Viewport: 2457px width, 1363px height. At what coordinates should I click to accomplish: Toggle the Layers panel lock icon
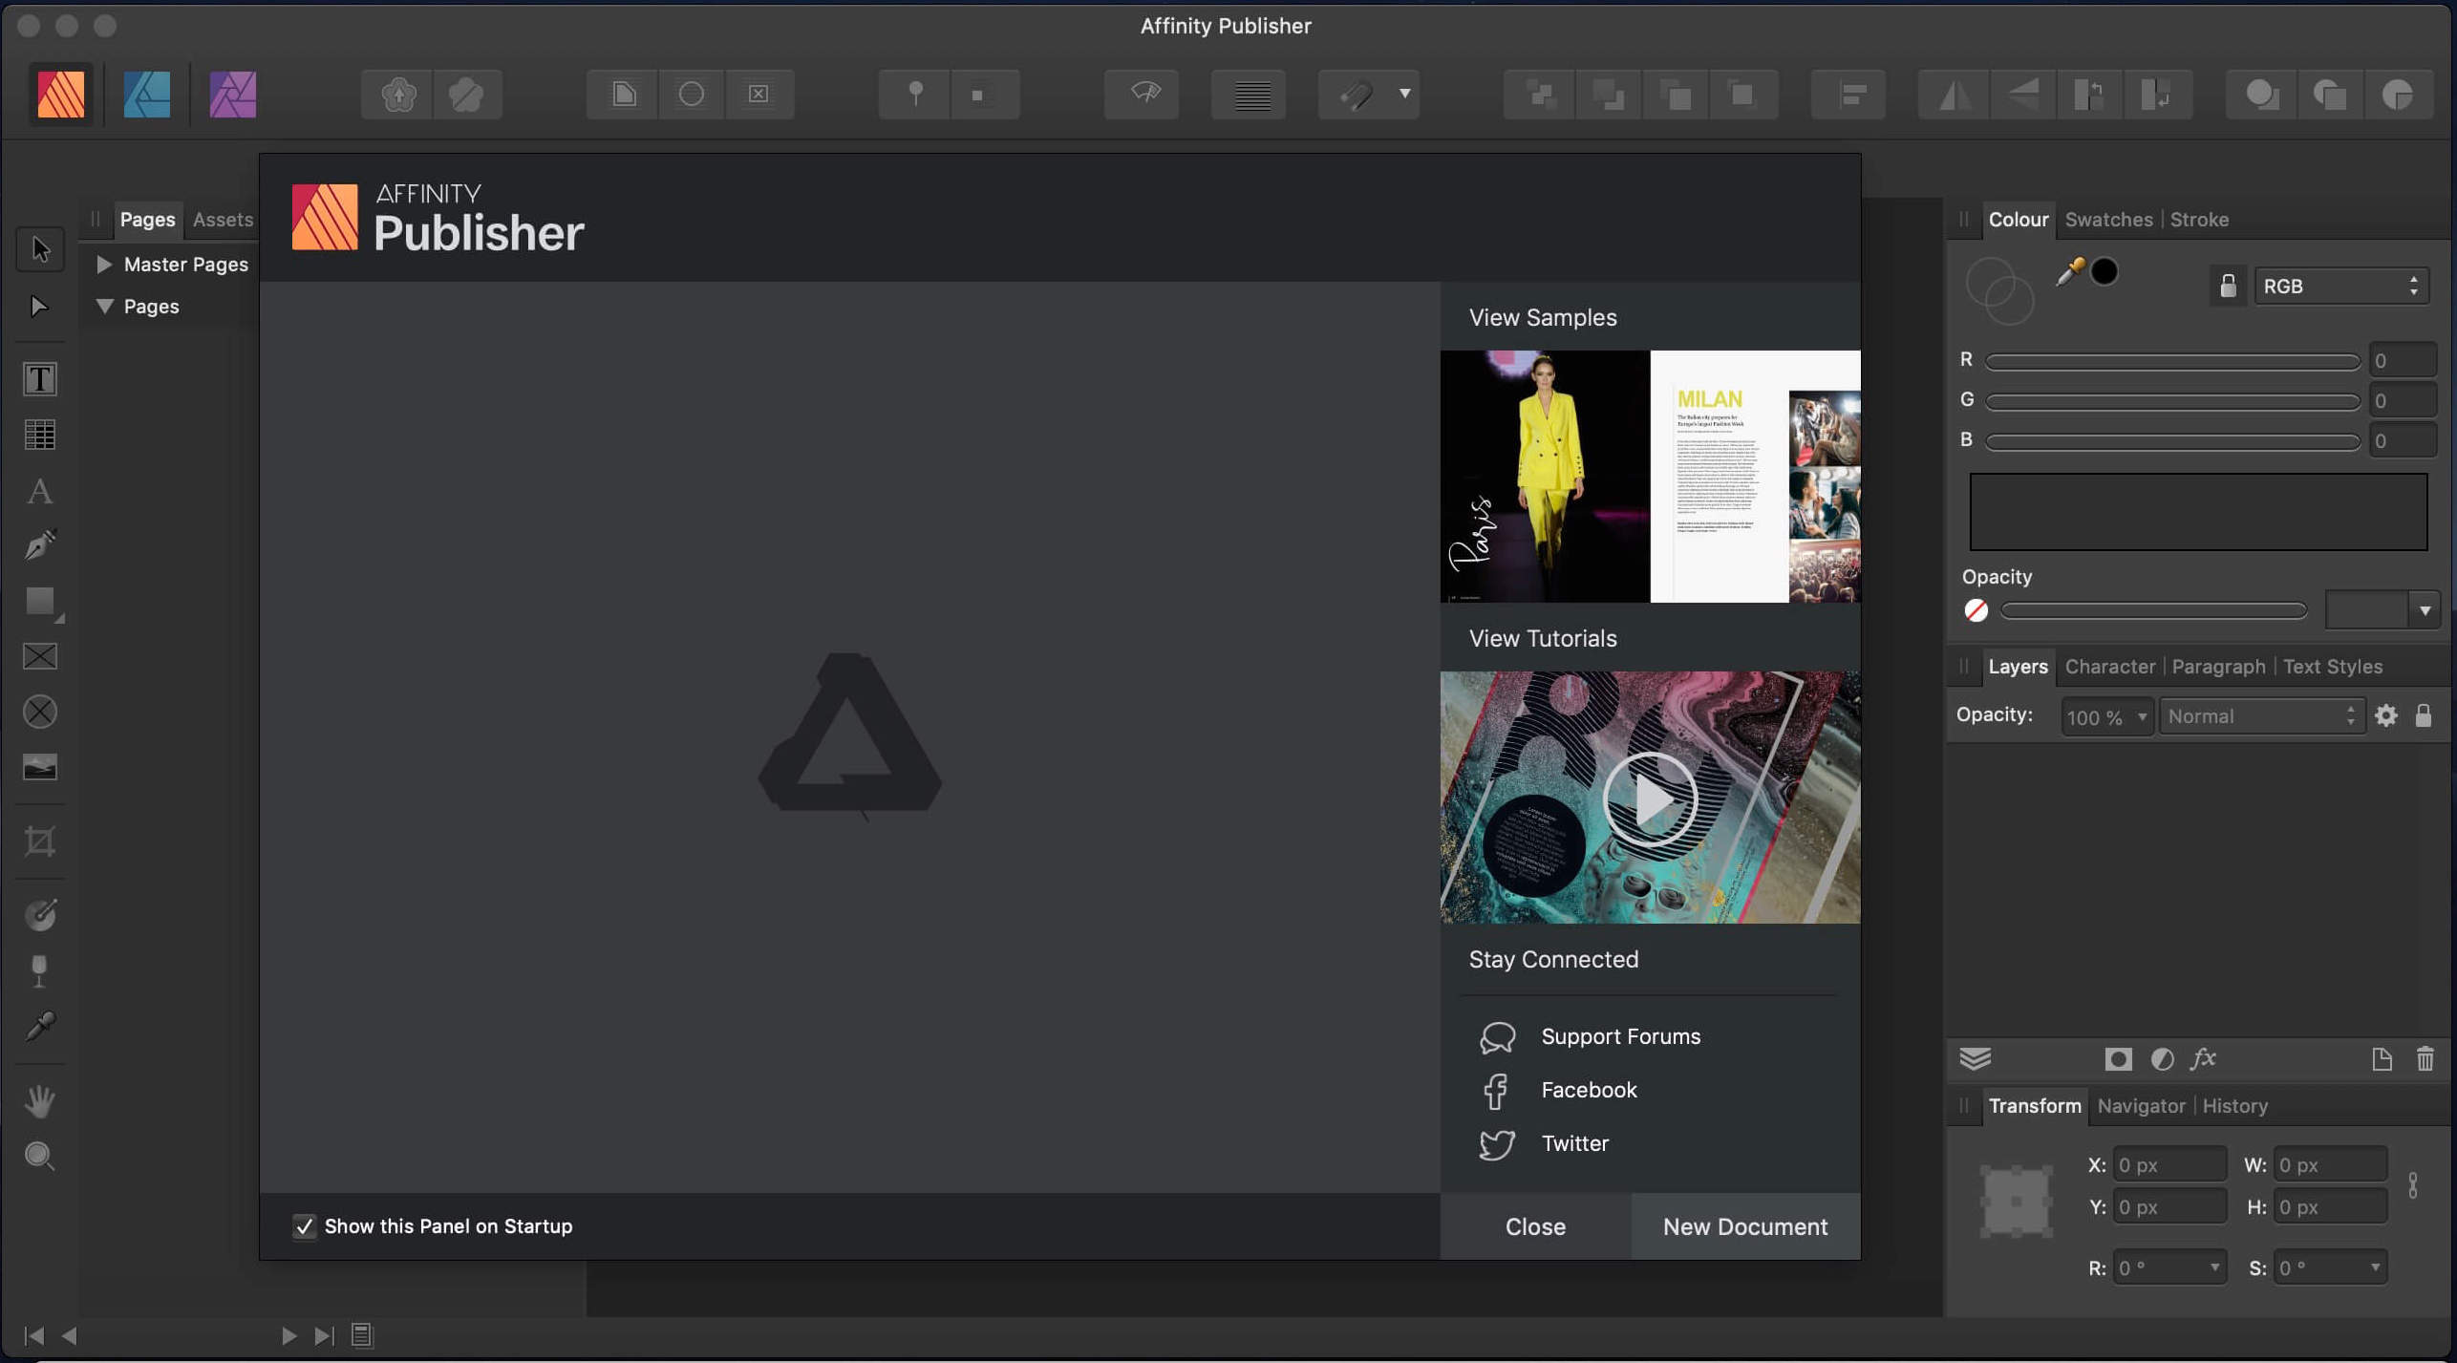(2424, 715)
